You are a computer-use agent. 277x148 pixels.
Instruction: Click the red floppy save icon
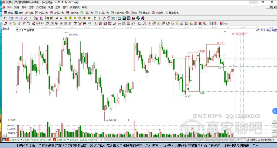point(133,18)
